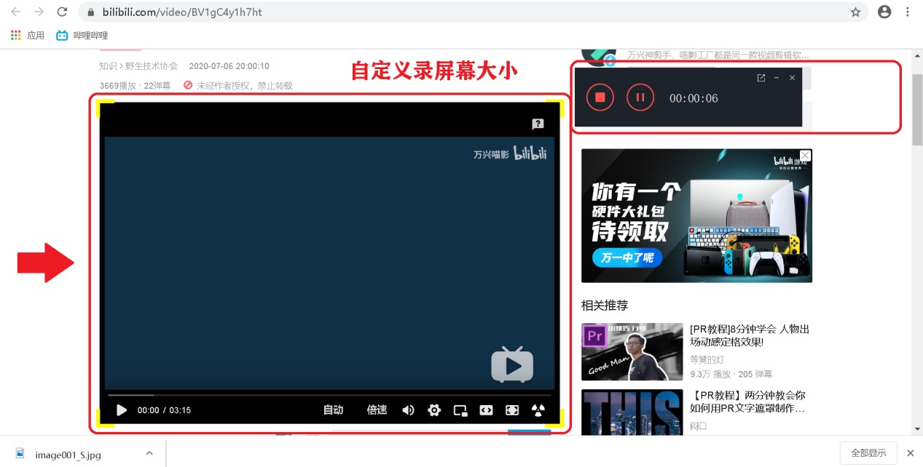Bookmark this page with the star
Image resolution: width=923 pixels, height=467 pixels.
coord(856,12)
